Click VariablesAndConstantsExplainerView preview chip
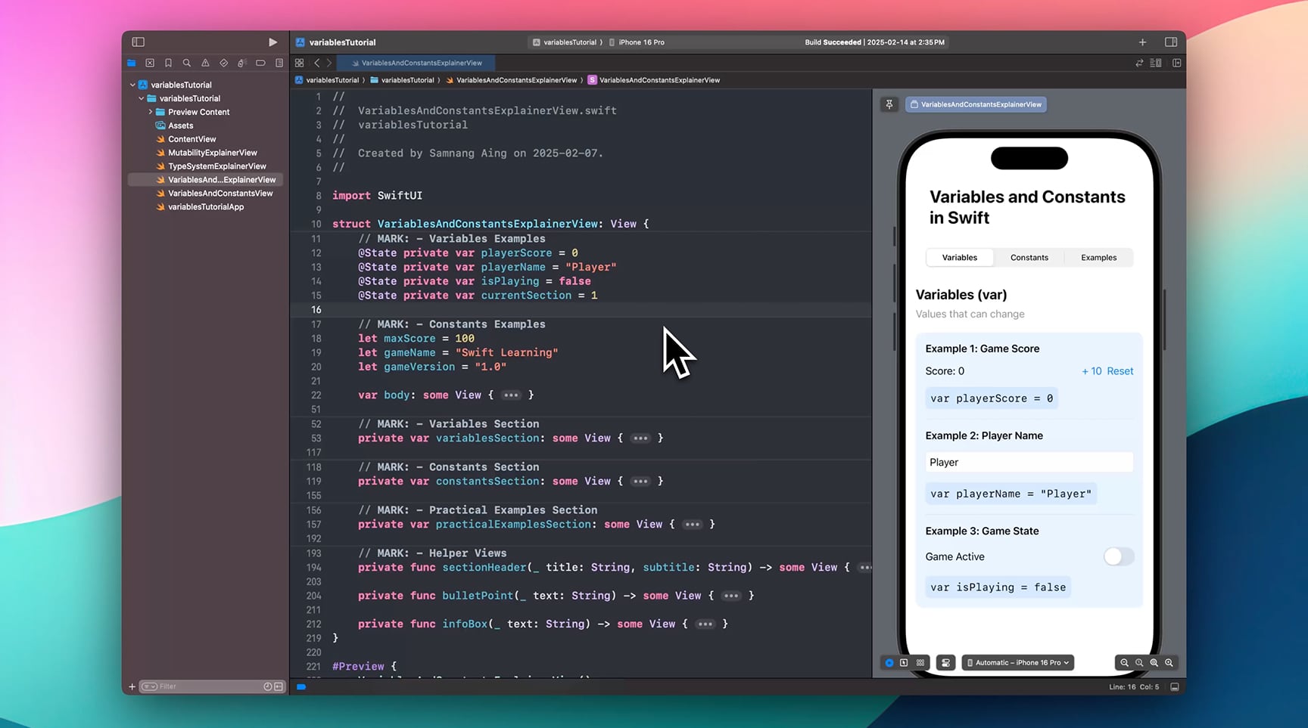The width and height of the screenshot is (1308, 728). pyautogui.click(x=976, y=104)
